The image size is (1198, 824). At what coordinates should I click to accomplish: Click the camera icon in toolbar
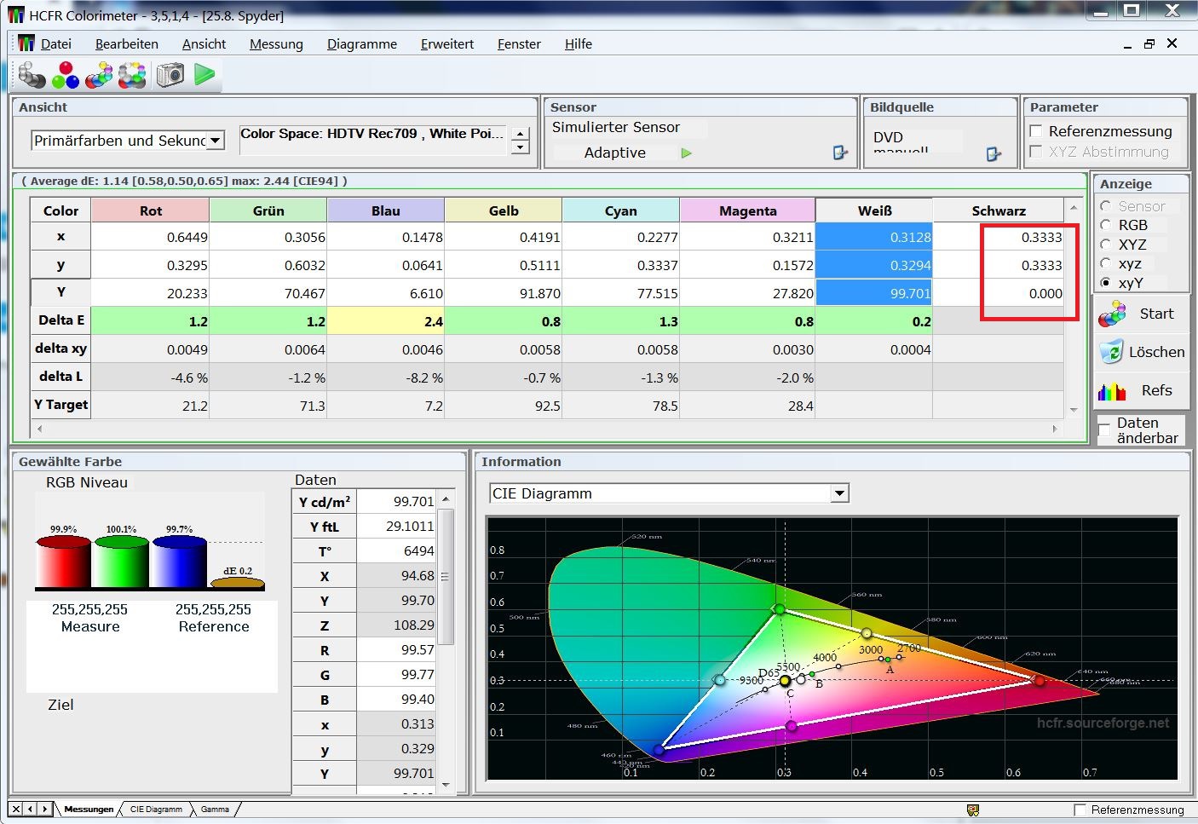[x=170, y=75]
